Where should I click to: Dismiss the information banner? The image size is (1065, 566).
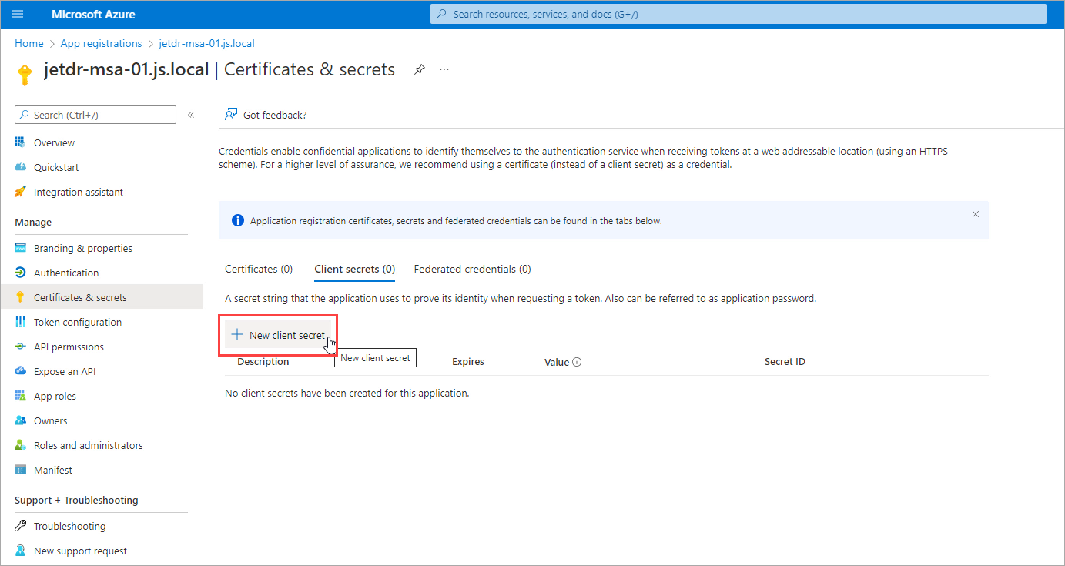point(975,214)
